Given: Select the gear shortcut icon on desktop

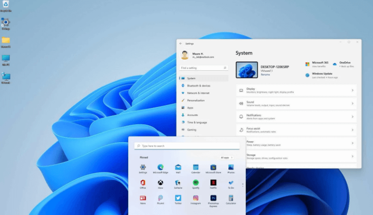Looking at the screenshot, I should pos(6,24).
